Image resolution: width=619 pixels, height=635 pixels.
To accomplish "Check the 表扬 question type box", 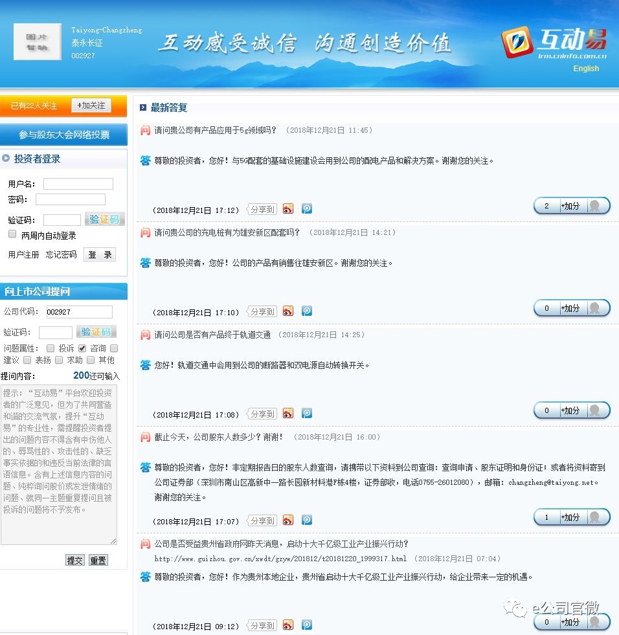I will [x=27, y=360].
